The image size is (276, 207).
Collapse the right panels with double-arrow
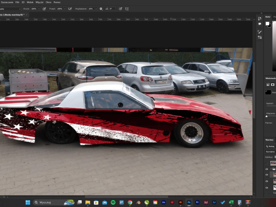click(x=262, y=13)
